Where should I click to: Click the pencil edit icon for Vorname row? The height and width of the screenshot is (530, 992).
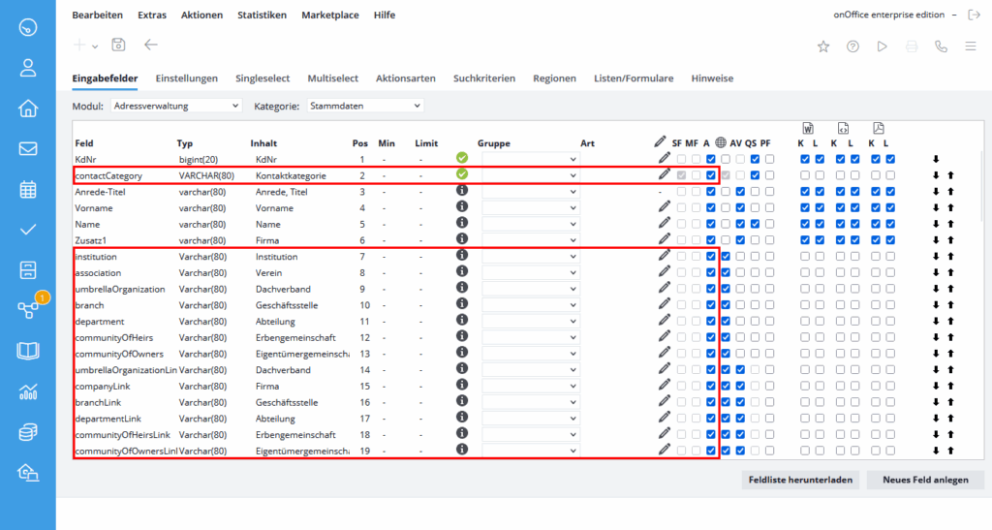[x=664, y=207]
